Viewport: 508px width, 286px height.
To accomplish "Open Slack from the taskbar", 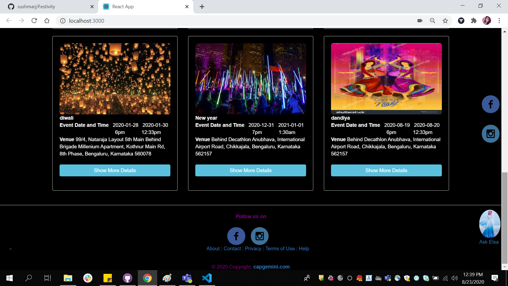I will [x=88, y=278].
